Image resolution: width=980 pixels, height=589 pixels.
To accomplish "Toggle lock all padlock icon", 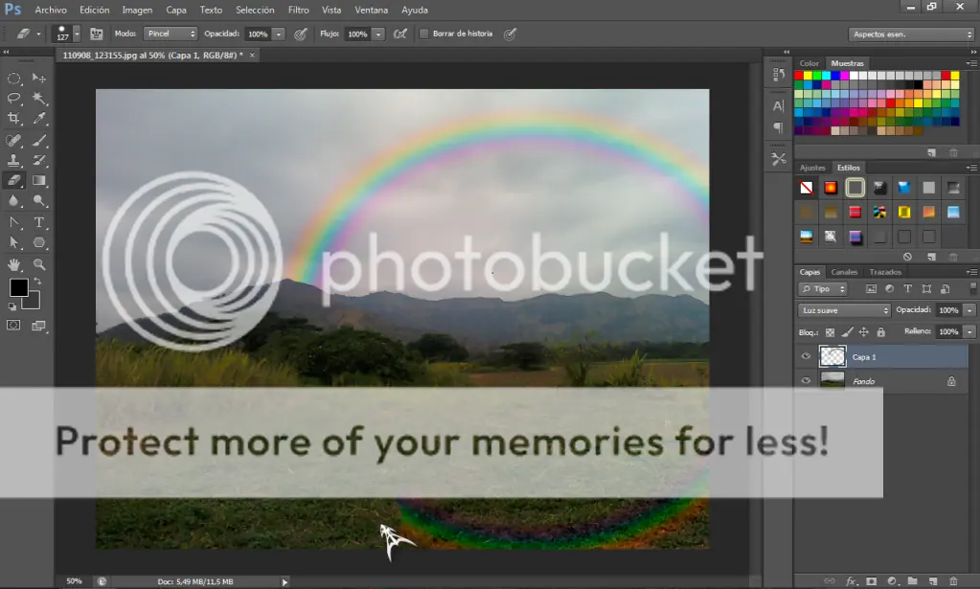I will 880,332.
